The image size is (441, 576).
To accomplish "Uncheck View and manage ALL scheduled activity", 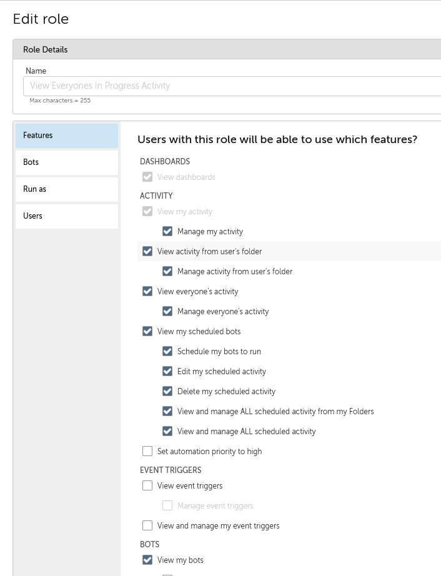I will point(167,431).
